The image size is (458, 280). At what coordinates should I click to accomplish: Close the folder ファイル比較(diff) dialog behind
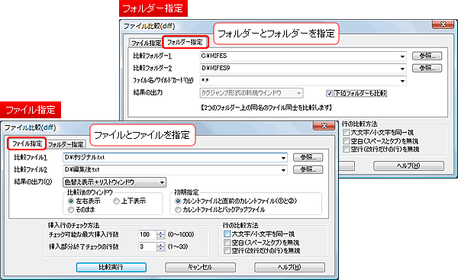tap(443, 24)
